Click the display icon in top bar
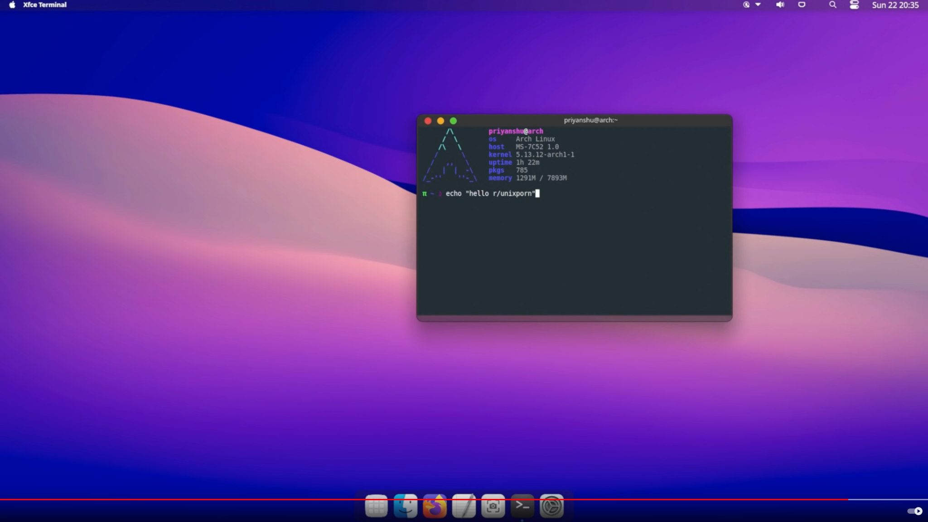The image size is (928, 522). pyautogui.click(x=802, y=5)
